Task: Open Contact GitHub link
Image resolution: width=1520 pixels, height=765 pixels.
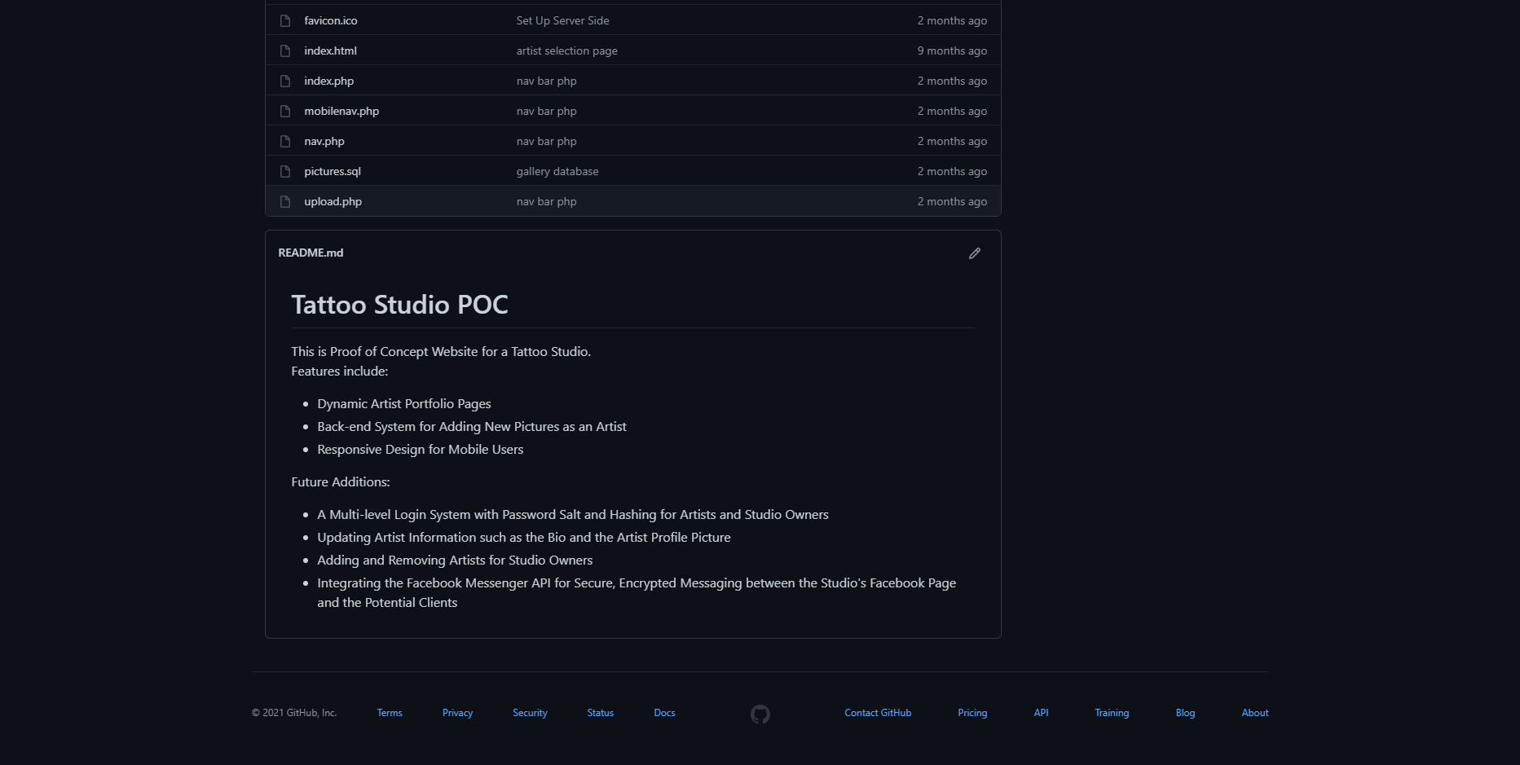Action: click(878, 713)
